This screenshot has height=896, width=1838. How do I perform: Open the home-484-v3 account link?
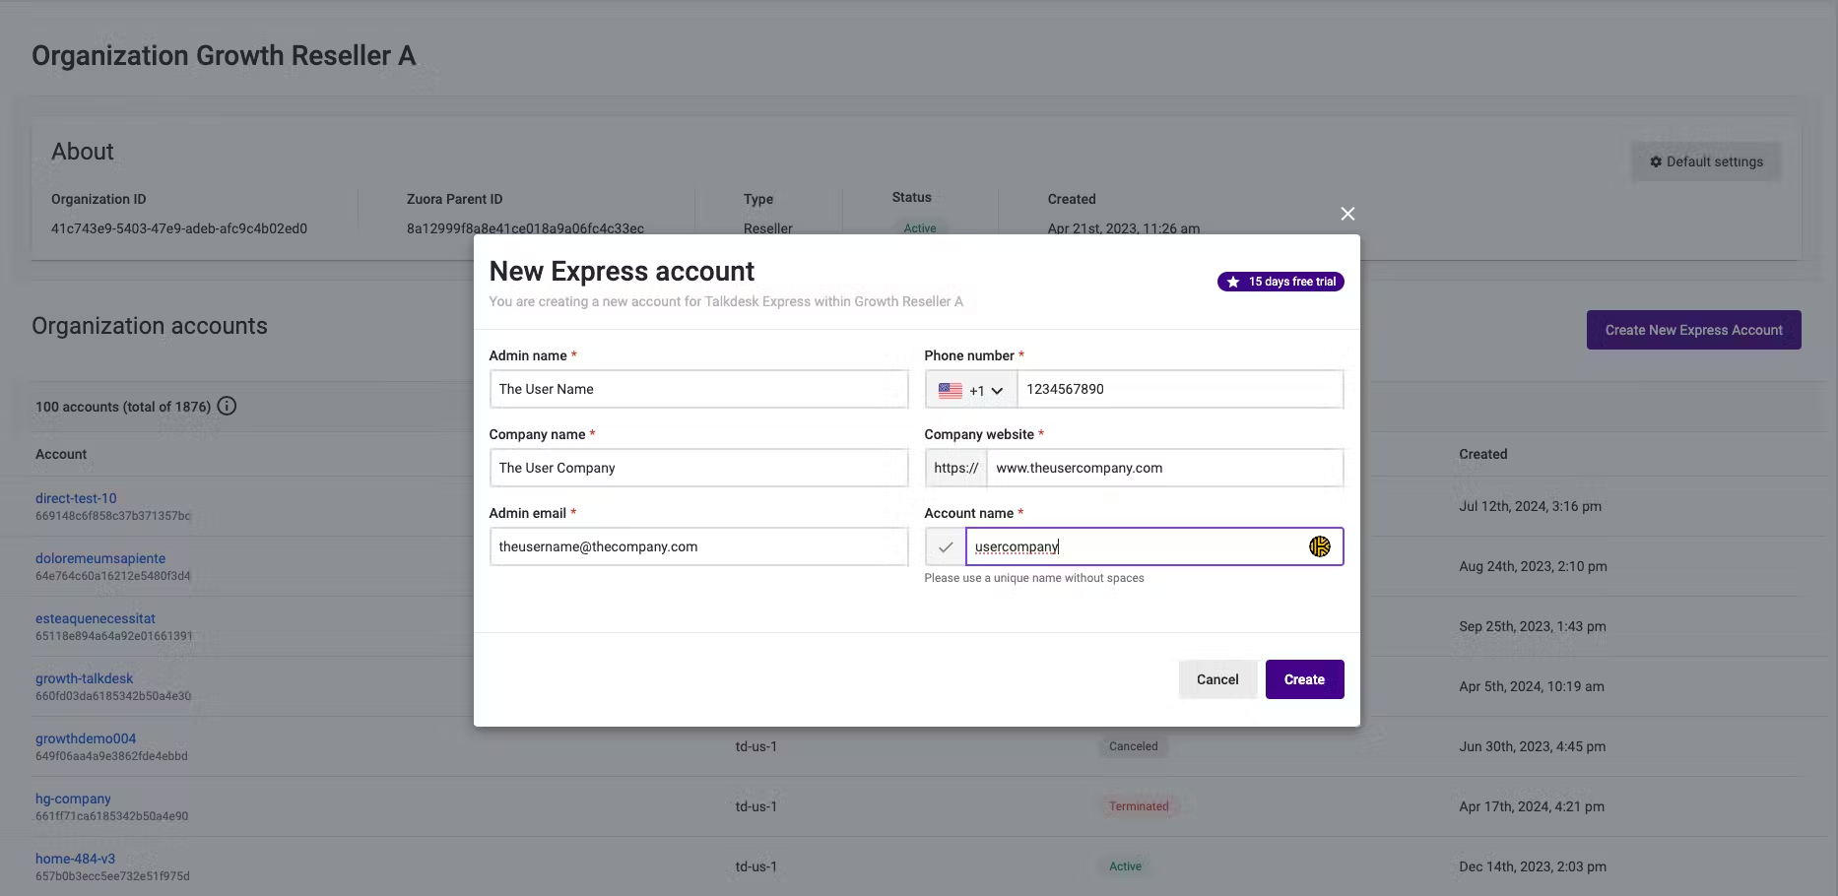click(x=75, y=859)
